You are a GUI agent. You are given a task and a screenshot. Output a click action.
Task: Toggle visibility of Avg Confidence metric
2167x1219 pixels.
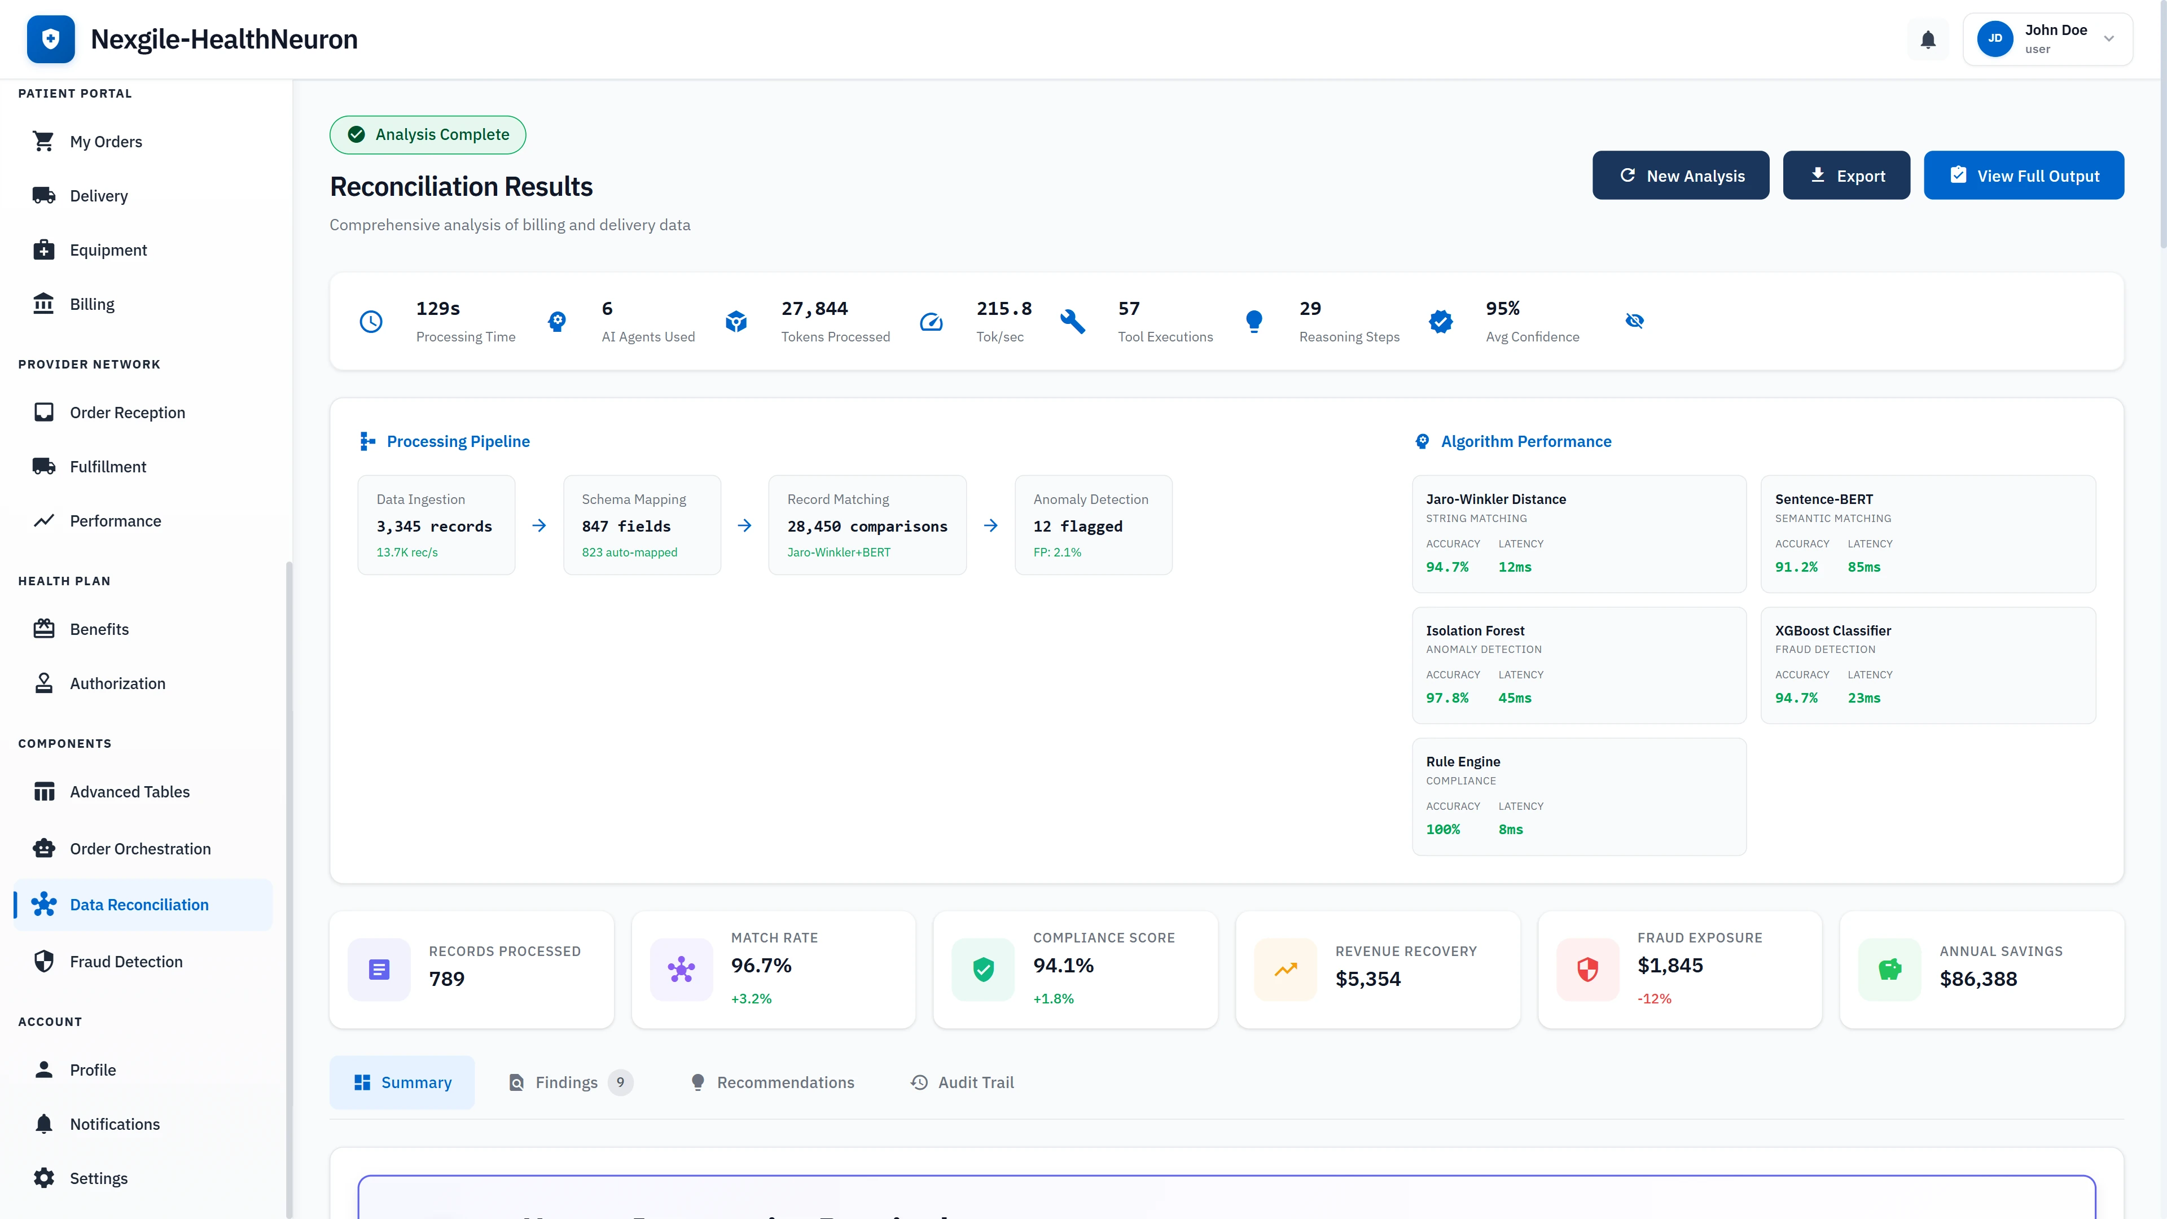(x=1634, y=321)
